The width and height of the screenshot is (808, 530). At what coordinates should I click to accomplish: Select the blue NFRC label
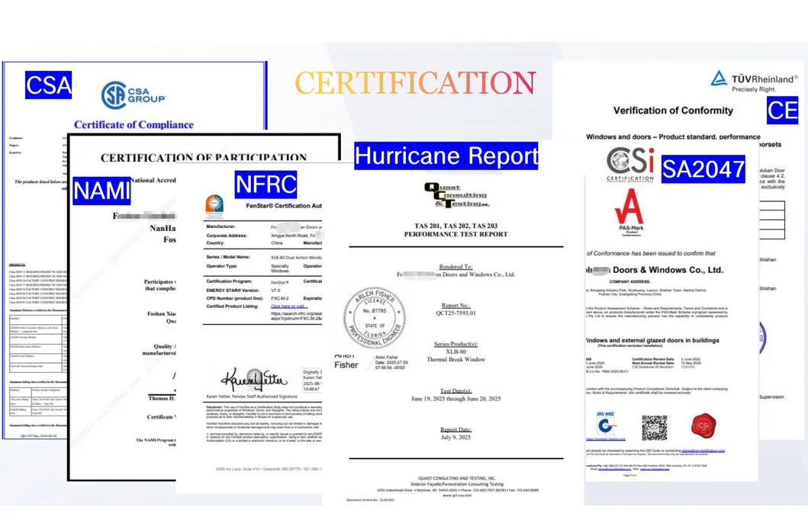266,185
